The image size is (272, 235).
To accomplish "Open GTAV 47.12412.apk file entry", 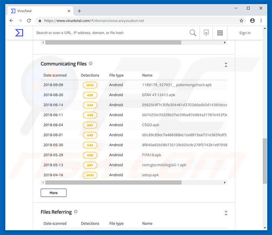I will 158,95.
